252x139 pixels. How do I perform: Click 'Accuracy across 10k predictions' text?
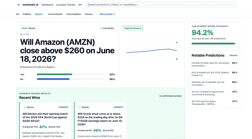tap(208, 38)
